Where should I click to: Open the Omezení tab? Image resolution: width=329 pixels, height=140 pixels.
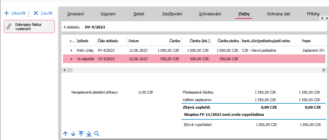click(x=76, y=14)
